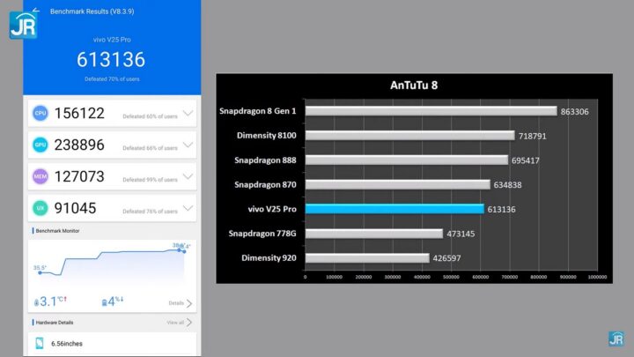
Task: Click 'Defeated 70% of users' text
Action: point(112,79)
